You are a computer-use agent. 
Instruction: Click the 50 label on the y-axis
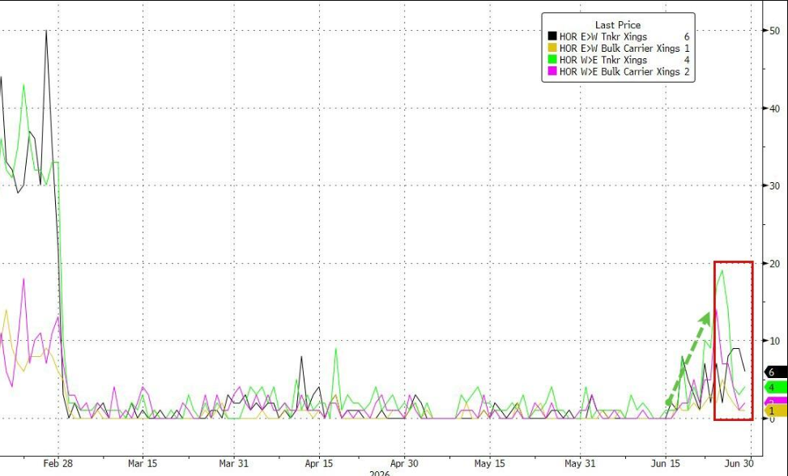coord(774,31)
